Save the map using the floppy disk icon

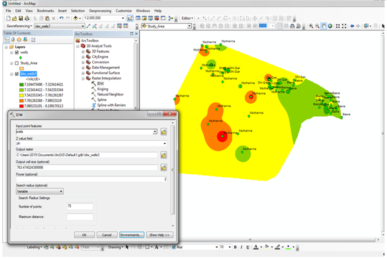pos(21,18)
